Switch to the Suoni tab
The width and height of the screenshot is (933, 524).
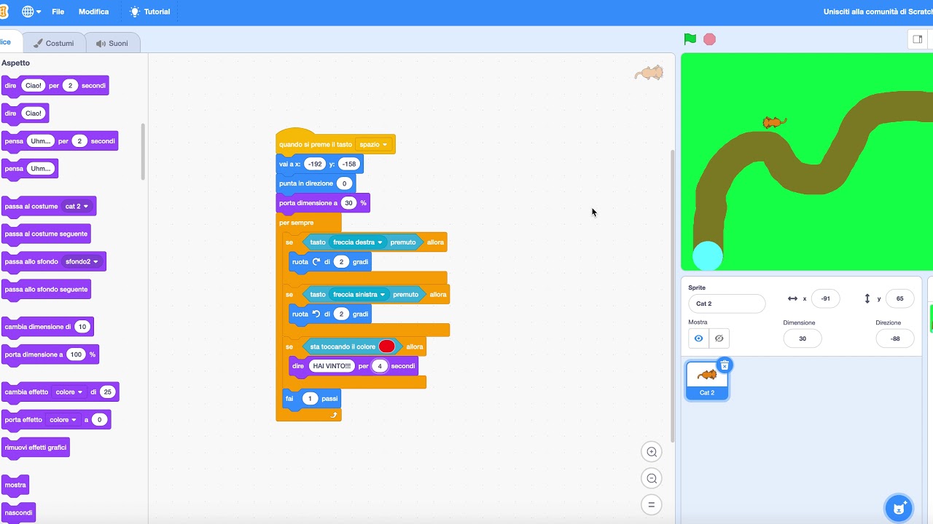pos(112,43)
